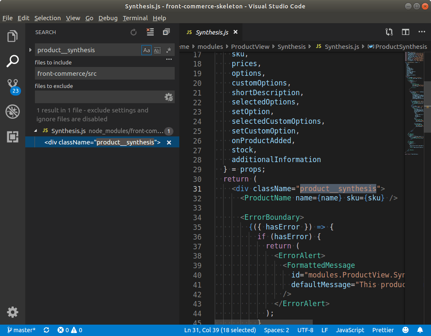Open the Selection menu
The height and width of the screenshot is (336, 431).
[x=47, y=18]
